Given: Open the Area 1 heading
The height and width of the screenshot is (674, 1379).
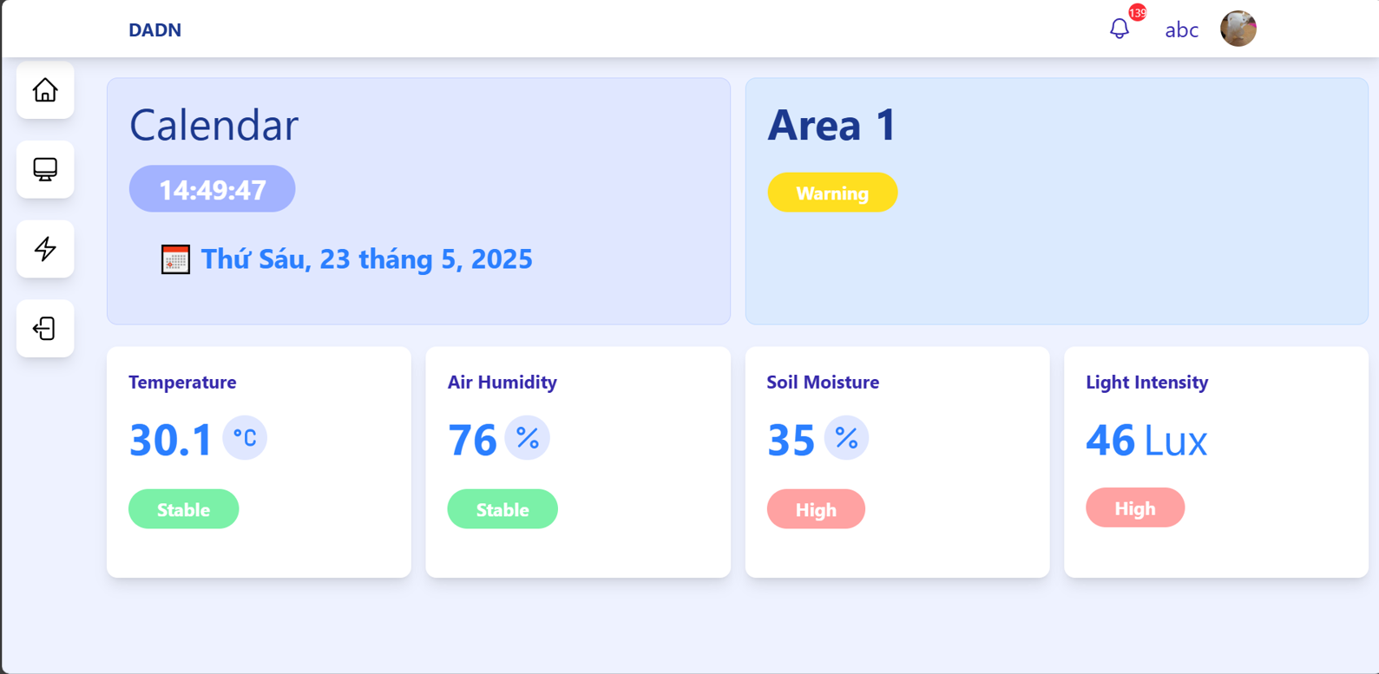Looking at the screenshot, I should [x=831, y=126].
